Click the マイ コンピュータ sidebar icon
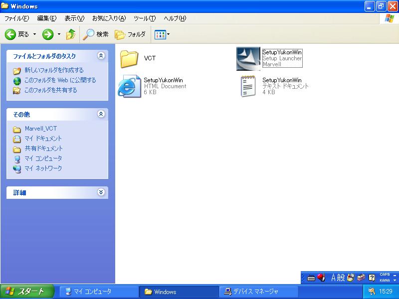The image size is (399, 299). click(x=17, y=159)
